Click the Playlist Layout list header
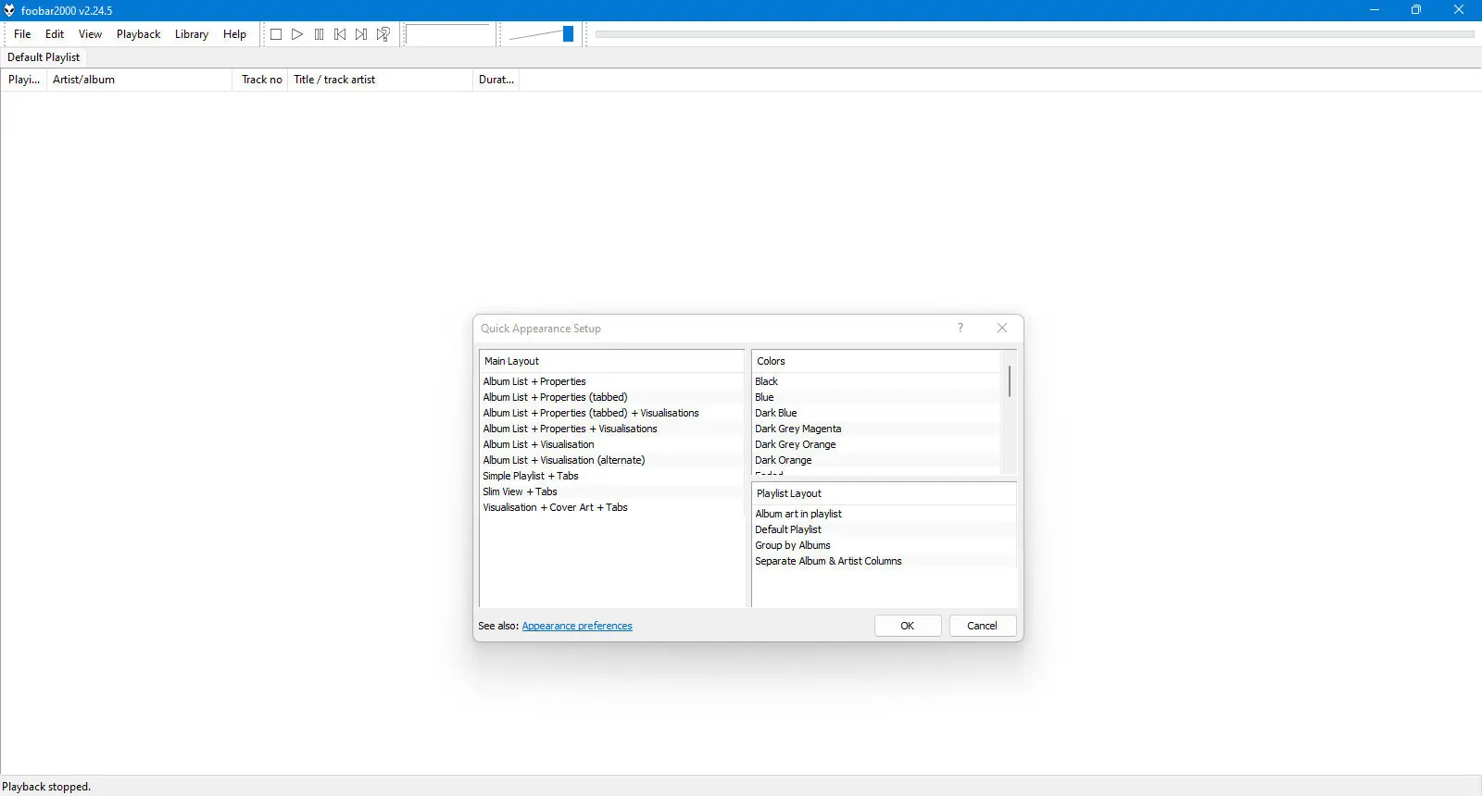Image resolution: width=1482 pixels, height=796 pixels. click(885, 493)
